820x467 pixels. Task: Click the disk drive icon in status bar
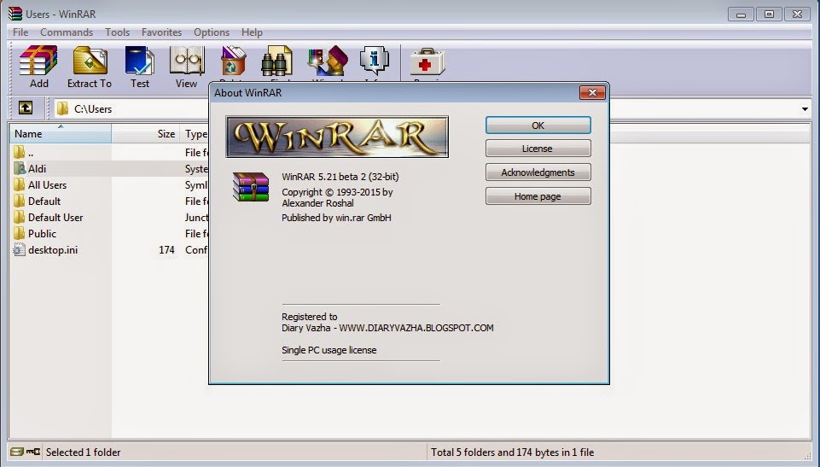click(x=17, y=452)
